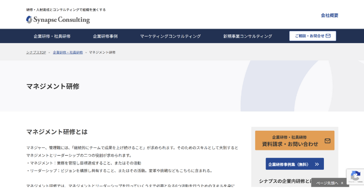Click the double-chevron icon on 企業研修事例集 button
Viewport: 364px width, 190px height.
pyautogui.click(x=317, y=164)
